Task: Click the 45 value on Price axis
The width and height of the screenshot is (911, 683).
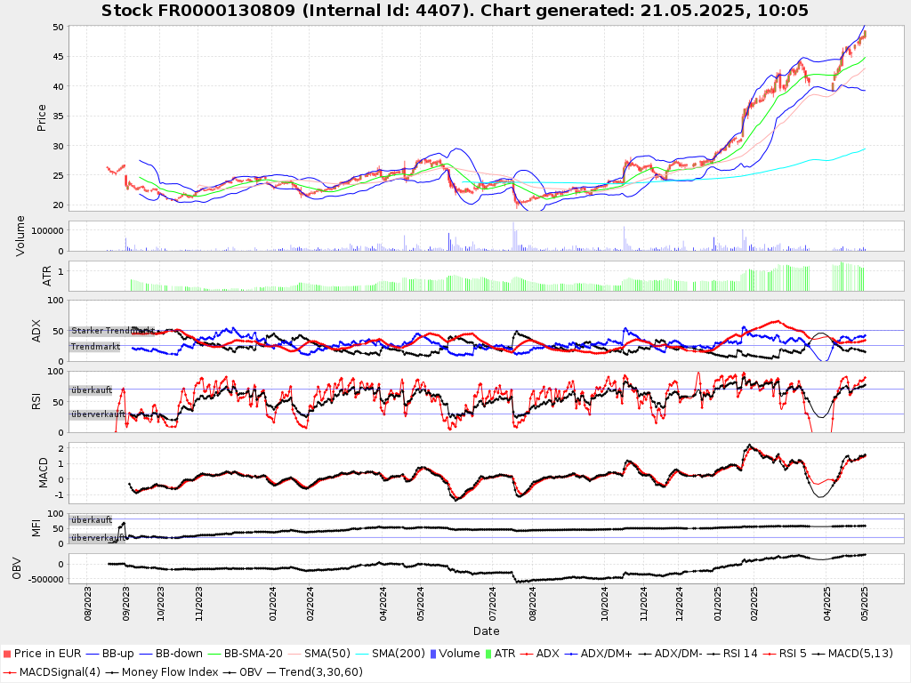Action: [x=58, y=57]
